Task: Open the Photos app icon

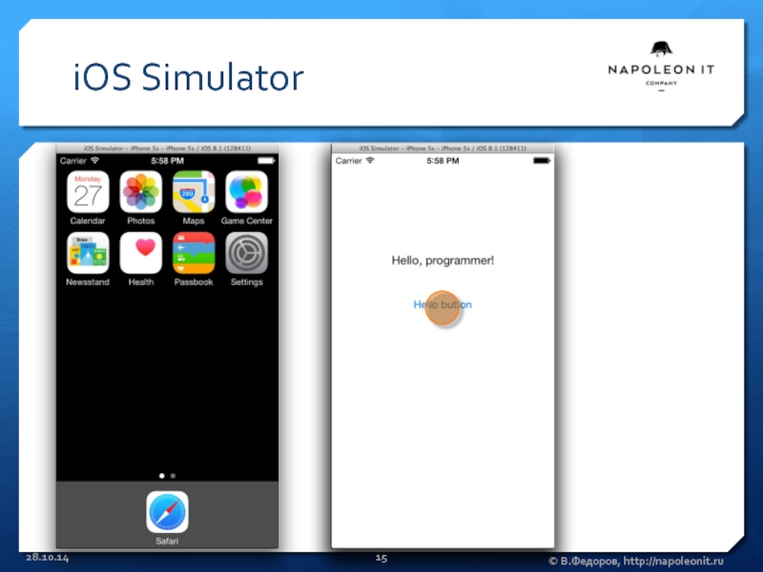Action: pyautogui.click(x=140, y=192)
